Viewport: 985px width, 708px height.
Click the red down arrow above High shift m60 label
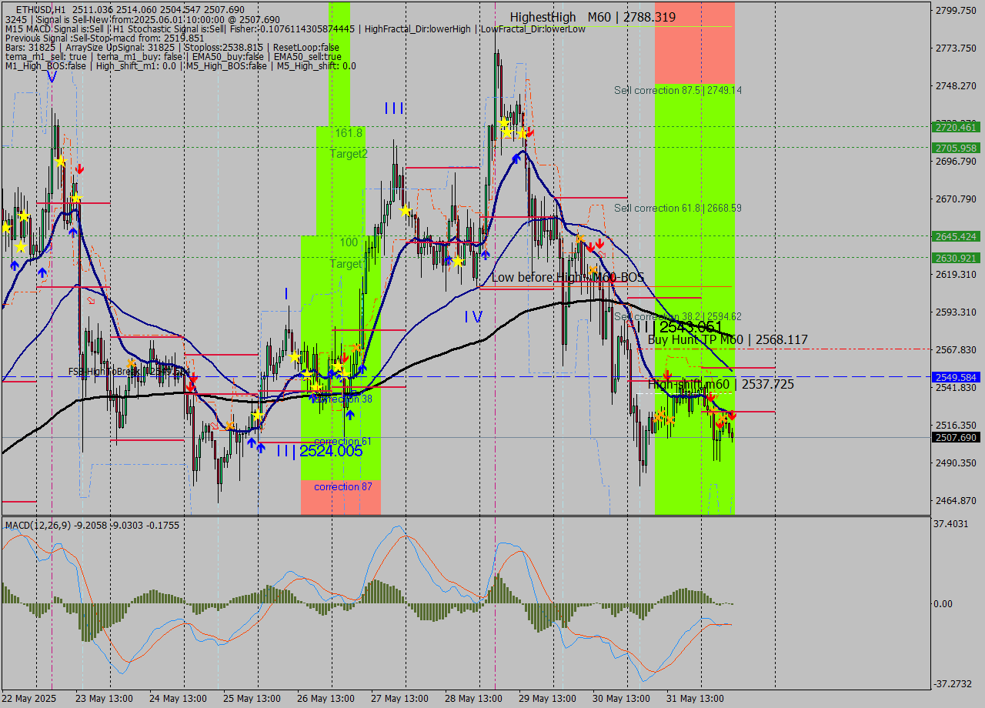point(667,375)
